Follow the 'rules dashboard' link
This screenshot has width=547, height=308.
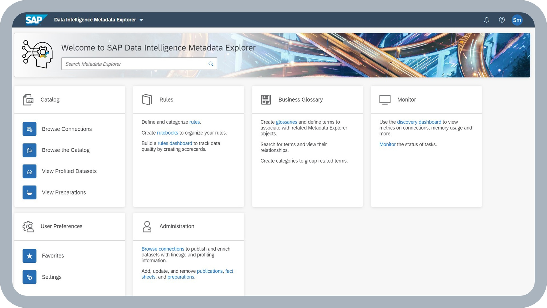(175, 143)
